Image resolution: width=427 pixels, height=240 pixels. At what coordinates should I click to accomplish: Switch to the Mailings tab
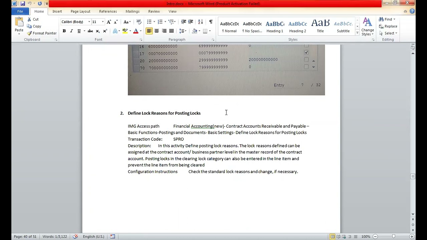[x=132, y=11]
